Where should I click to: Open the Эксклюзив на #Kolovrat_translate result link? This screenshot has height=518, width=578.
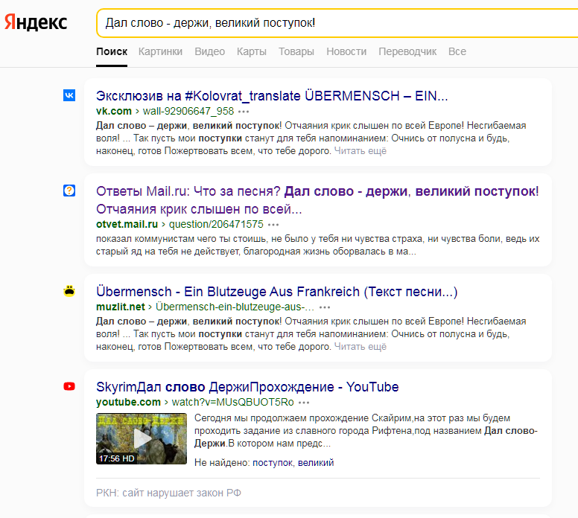click(x=272, y=96)
